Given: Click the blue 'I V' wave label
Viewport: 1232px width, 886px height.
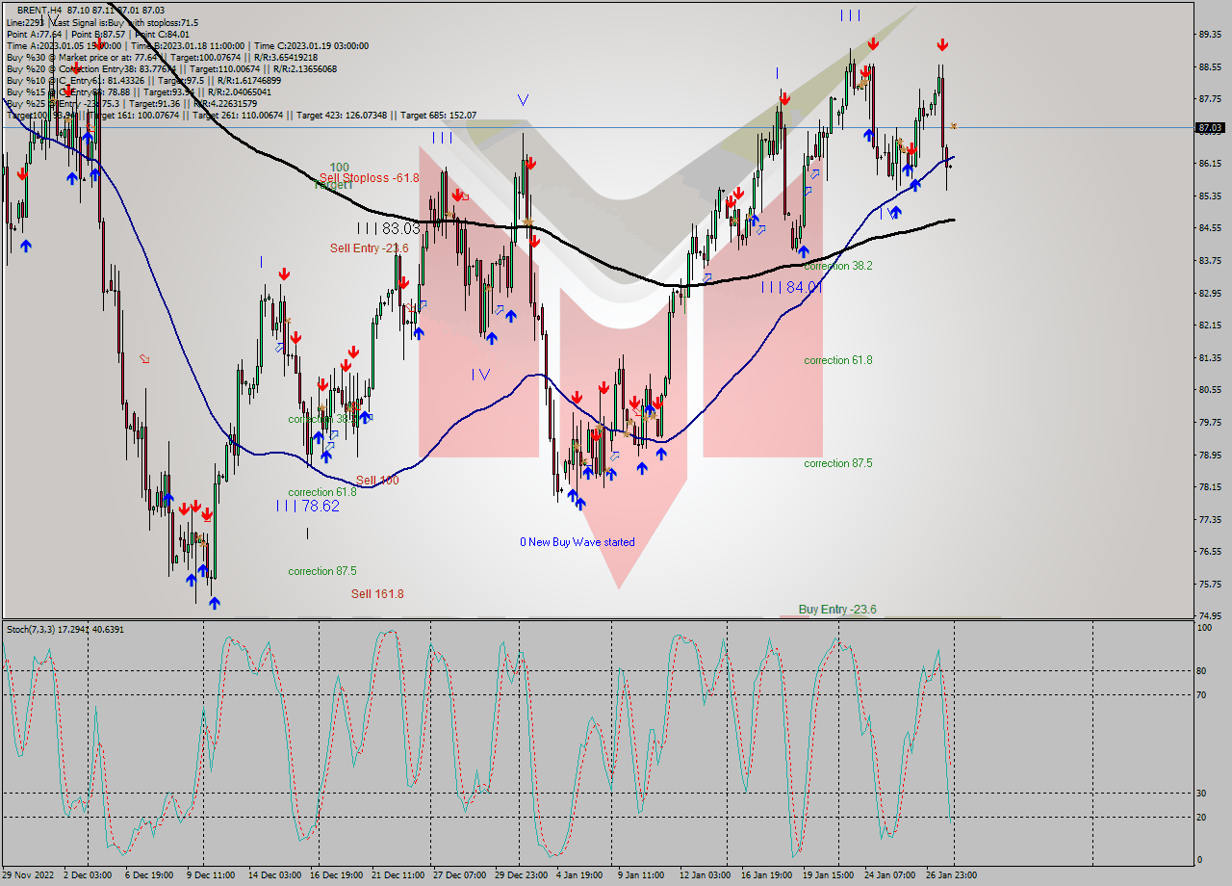Looking at the screenshot, I should pyautogui.click(x=481, y=375).
